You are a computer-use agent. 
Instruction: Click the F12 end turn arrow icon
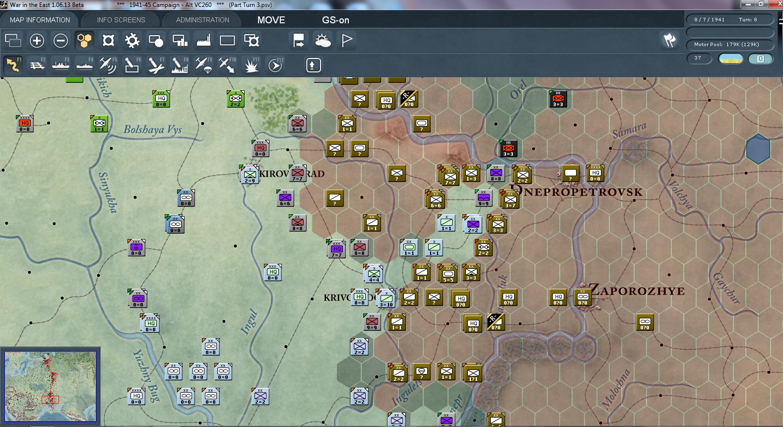(275, 65)
